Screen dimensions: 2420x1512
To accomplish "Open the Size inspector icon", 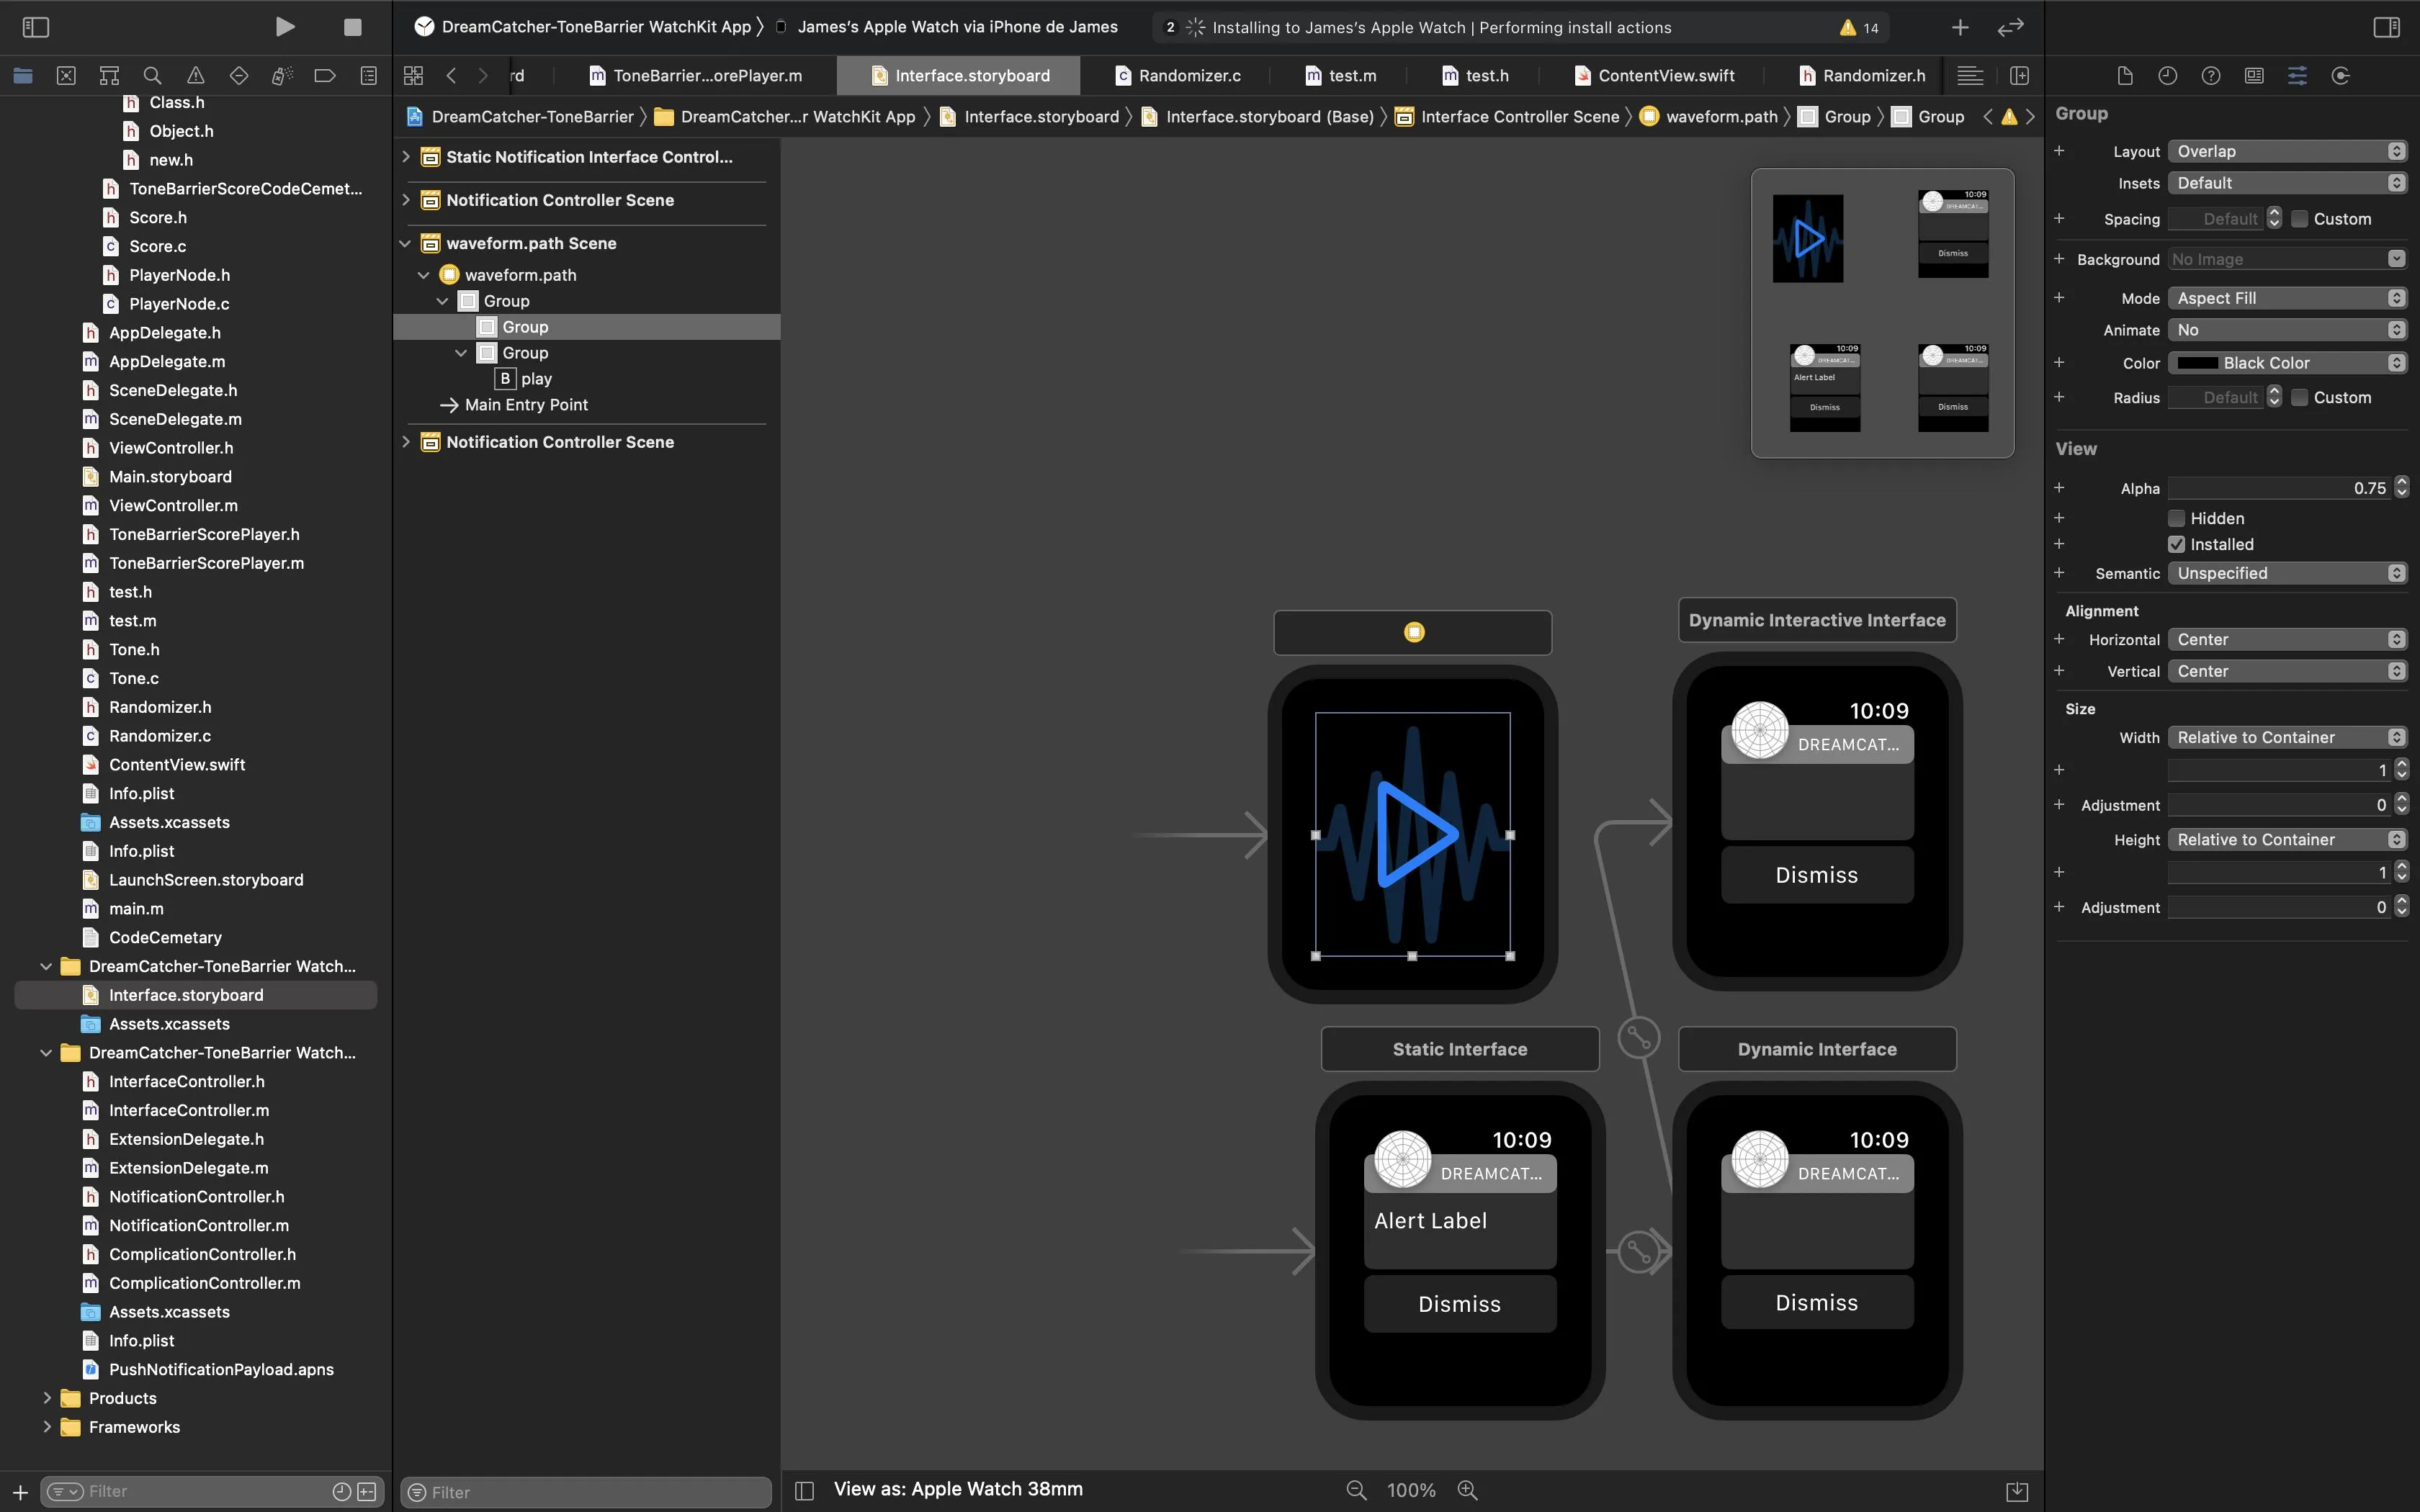I will pyautogui.click(x=2340, y=75).
